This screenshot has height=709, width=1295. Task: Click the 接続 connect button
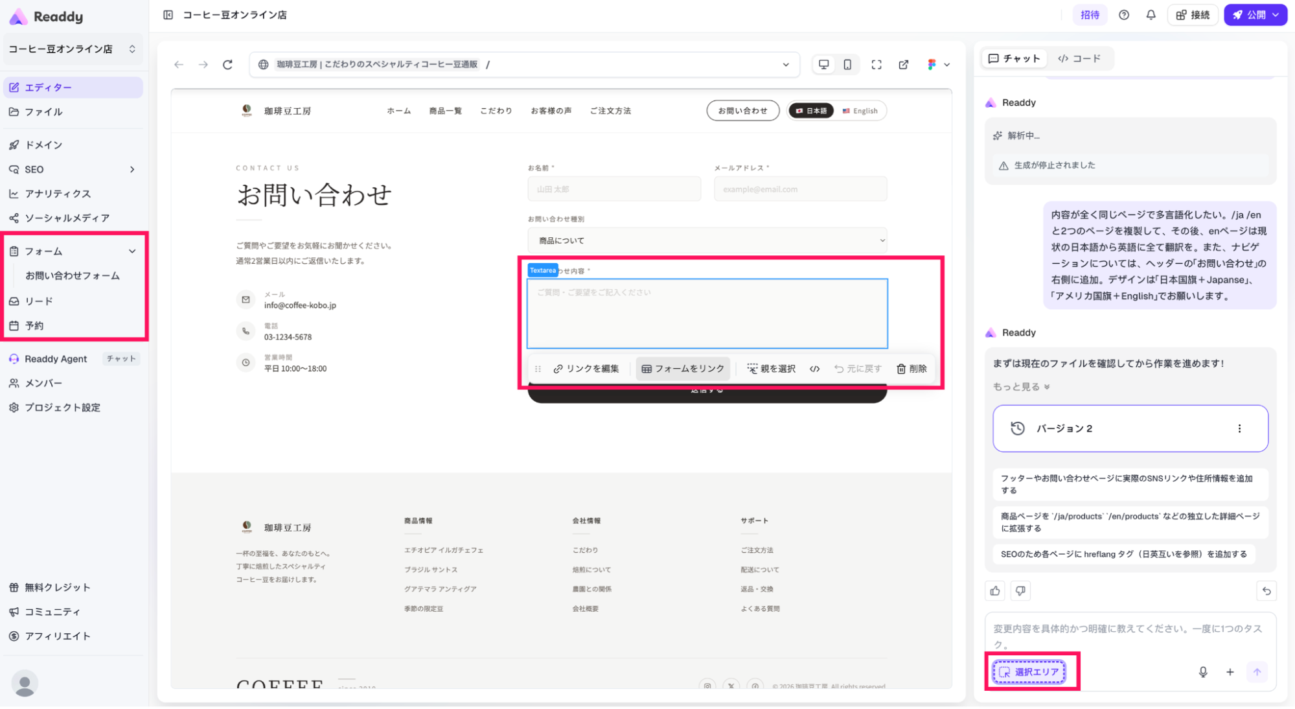click(1193, 15)
